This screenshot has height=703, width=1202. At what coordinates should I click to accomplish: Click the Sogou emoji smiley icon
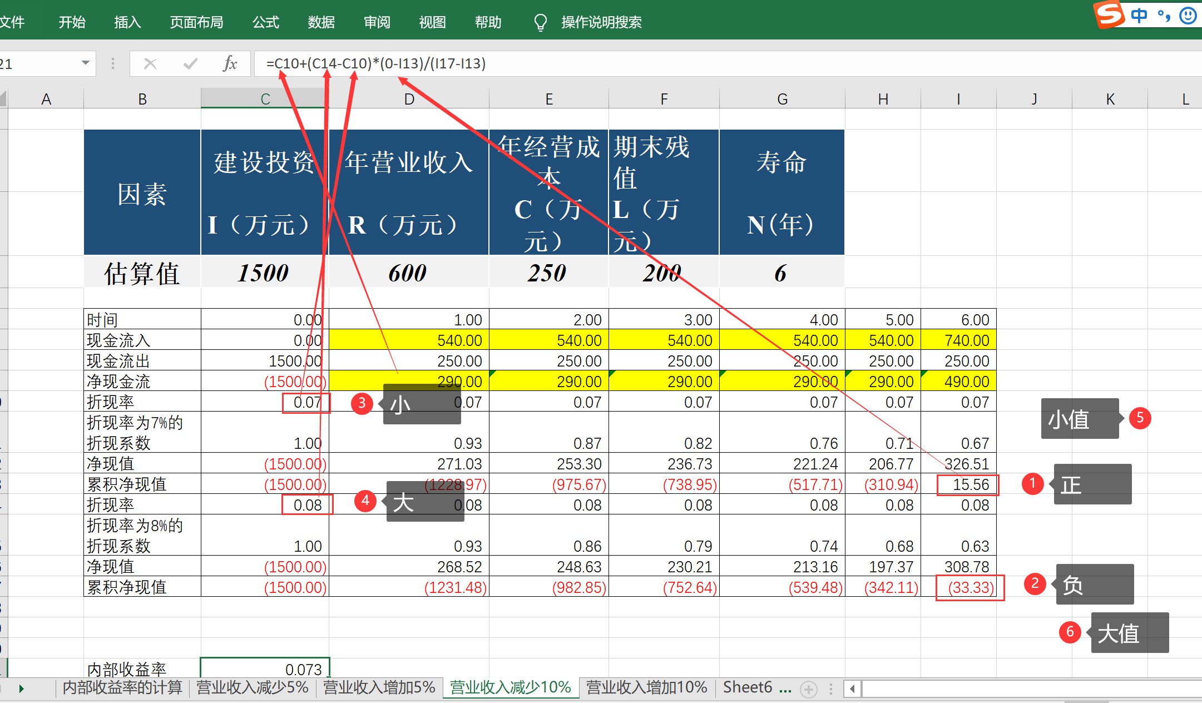[1188, 16]
